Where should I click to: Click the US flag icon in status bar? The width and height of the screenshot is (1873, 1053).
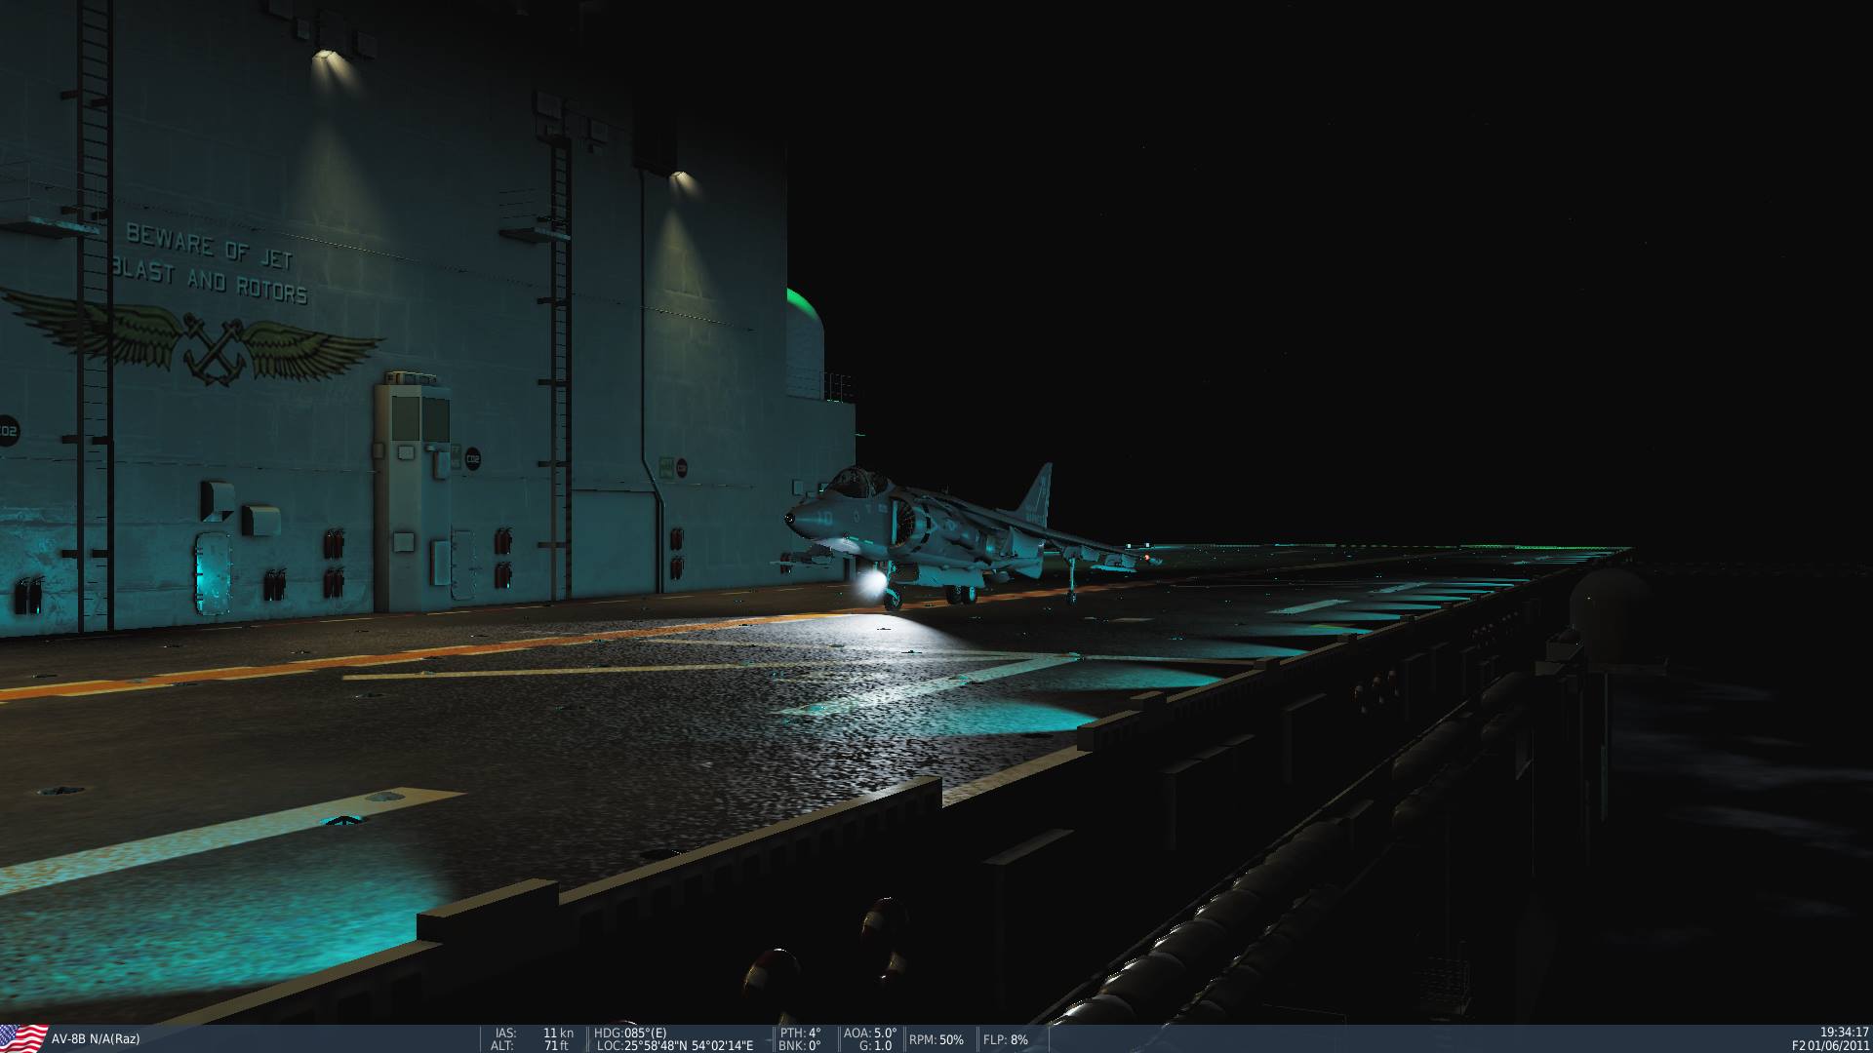coord(23,1037)
